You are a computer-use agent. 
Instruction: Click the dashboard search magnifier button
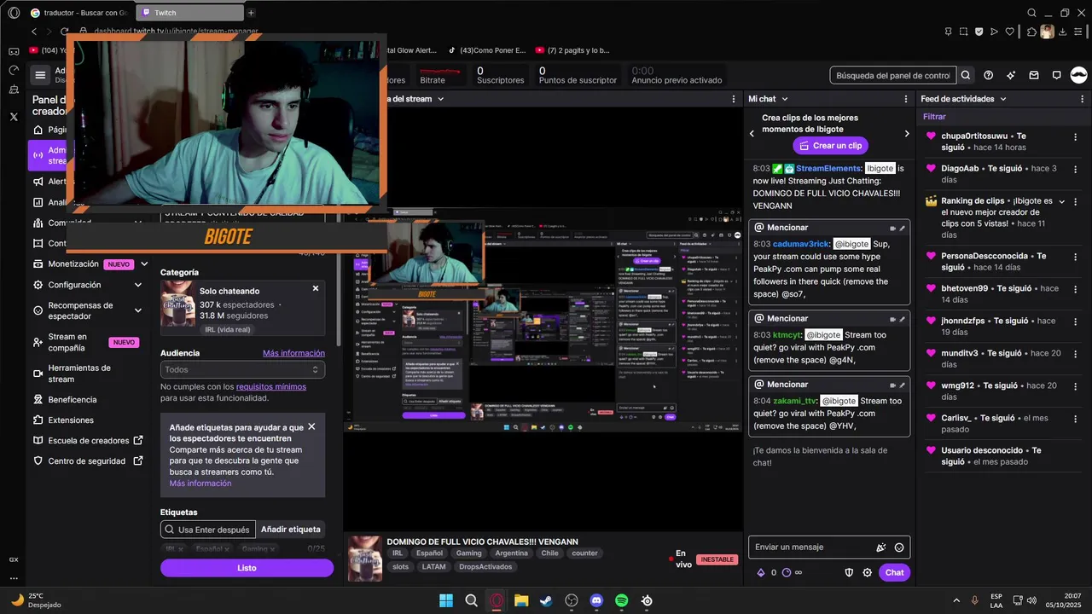coord(966,75)
